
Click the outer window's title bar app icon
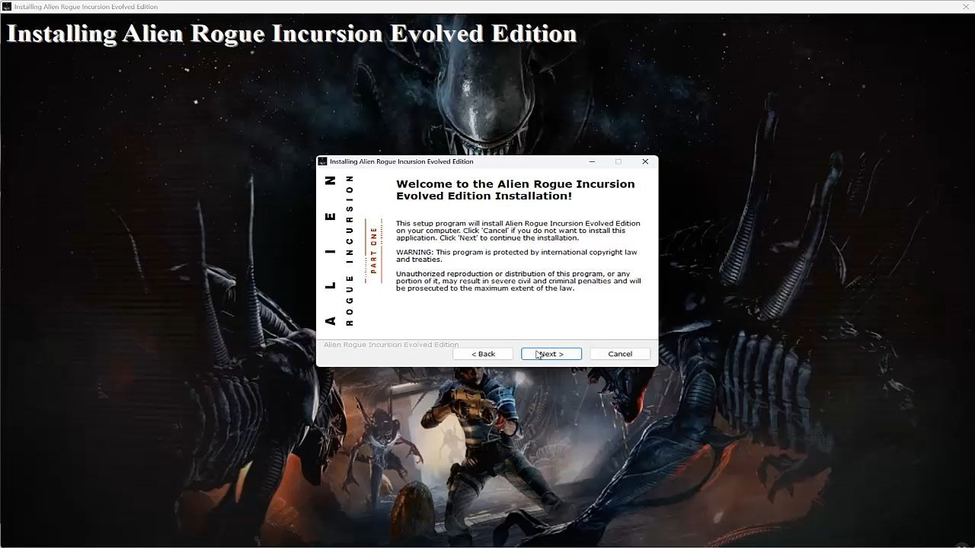(6, 7)
